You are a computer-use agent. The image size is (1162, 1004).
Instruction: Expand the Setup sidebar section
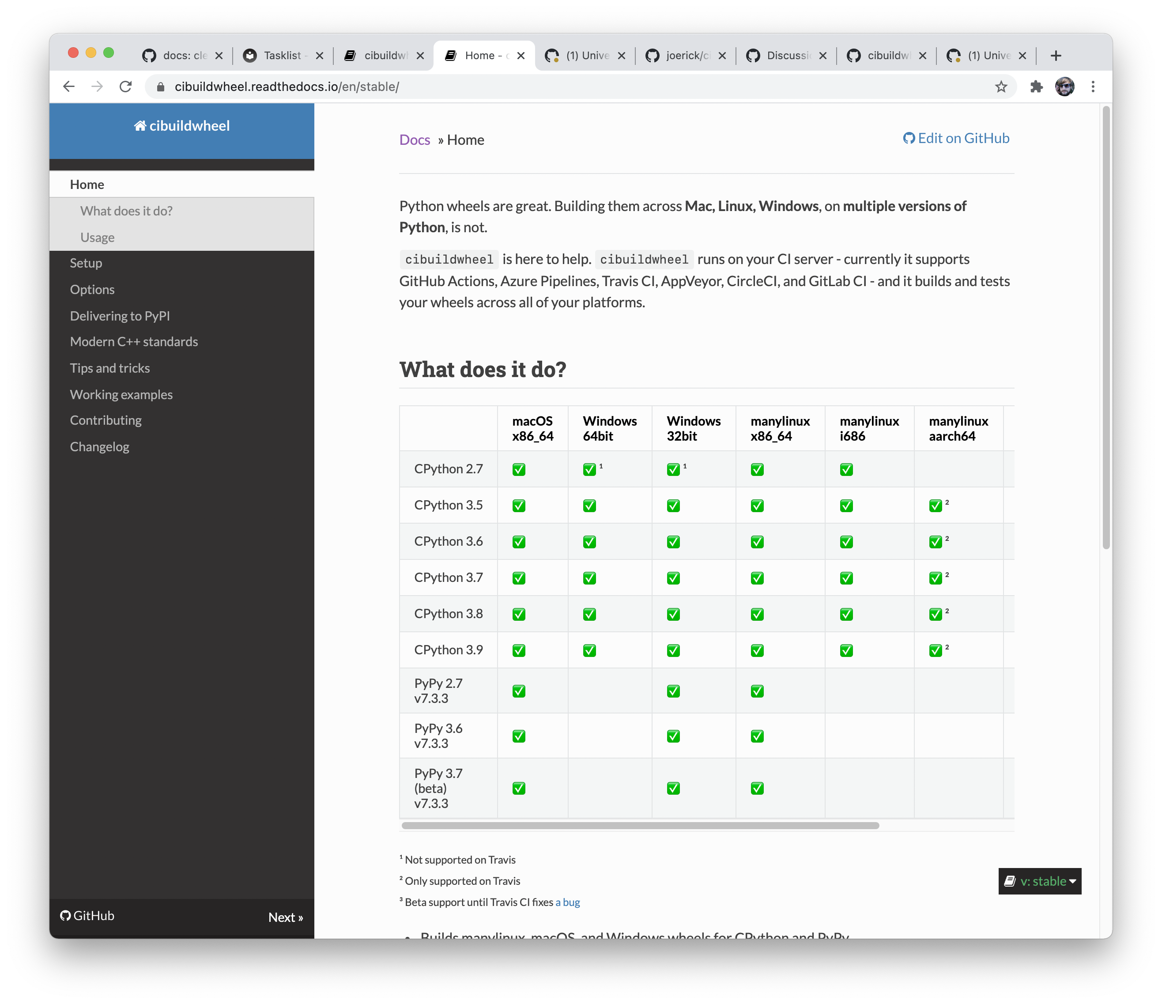(86, 263)
